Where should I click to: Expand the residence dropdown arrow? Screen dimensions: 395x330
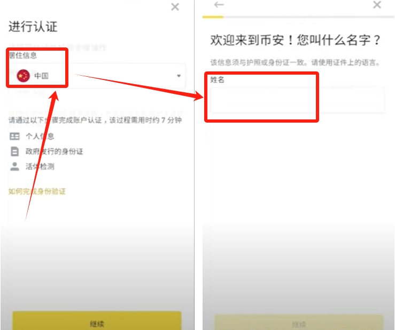(x=179, y=76)
